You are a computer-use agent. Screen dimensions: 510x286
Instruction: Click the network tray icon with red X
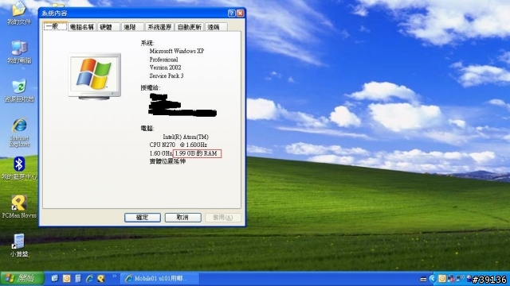[451, 279]
